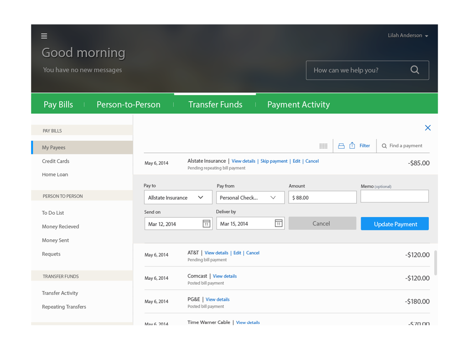467x350 pixels.
Task: Click the -$120.00 amount in Comcast row
Action: pos(417,278)
